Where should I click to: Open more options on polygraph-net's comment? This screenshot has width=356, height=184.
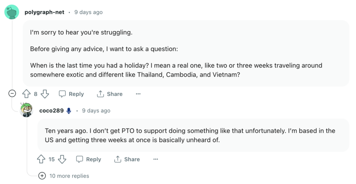pyautogui.click(x=138, y=94)
